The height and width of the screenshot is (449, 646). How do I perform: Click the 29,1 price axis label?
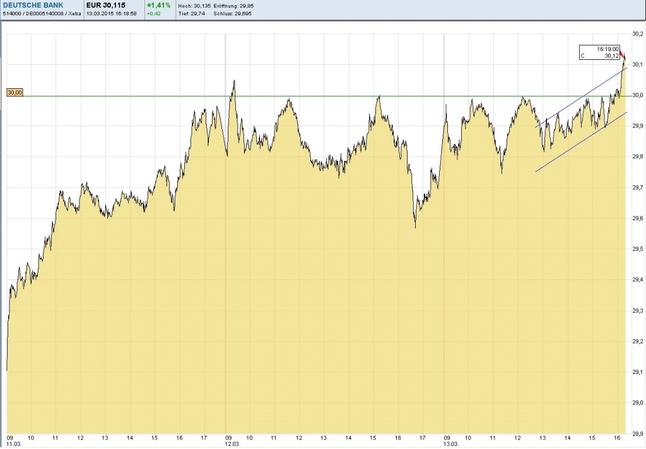(638, 372)
